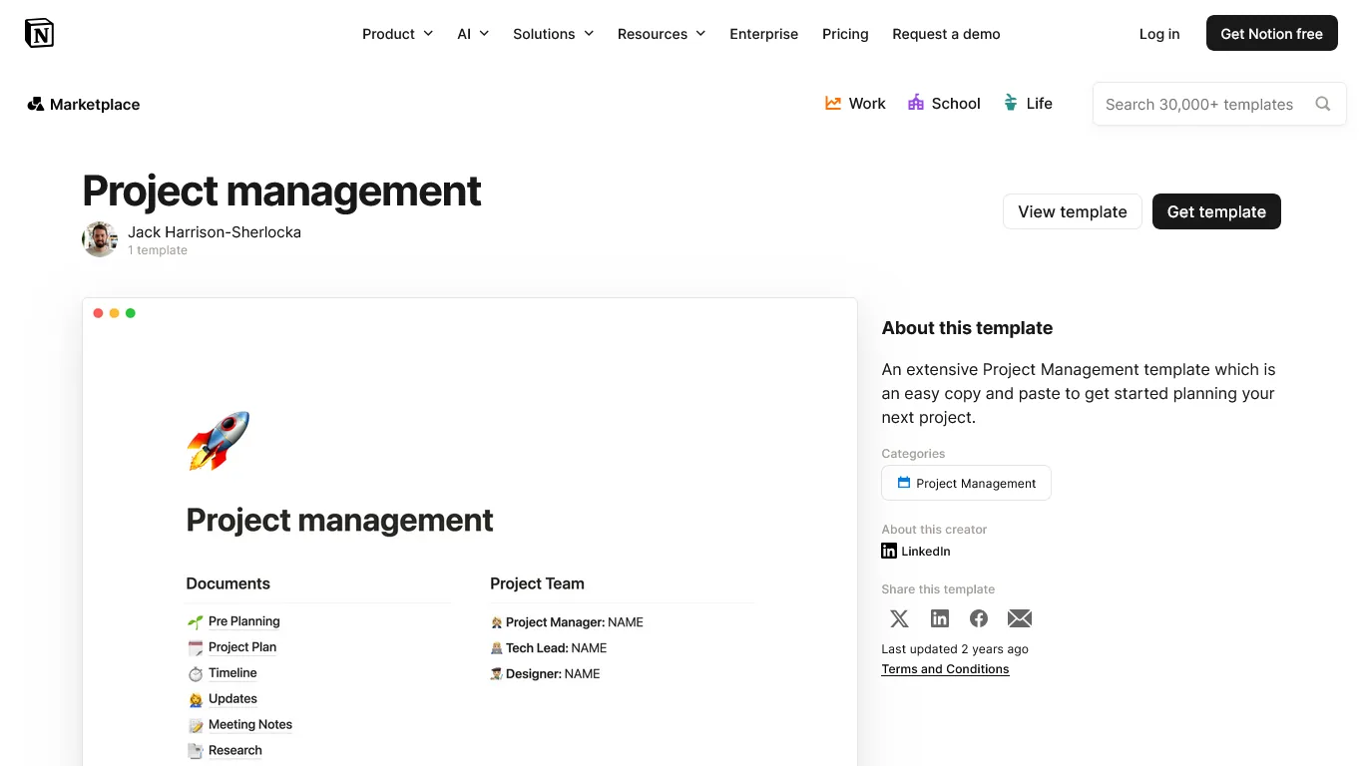
Task: Open the Meeting Notes document
Action: point(250,725)
